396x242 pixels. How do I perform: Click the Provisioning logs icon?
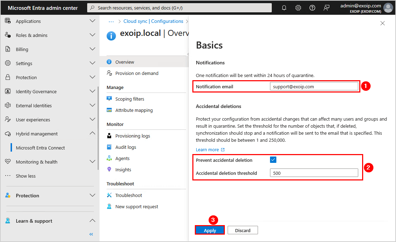[x=109, y=136]
